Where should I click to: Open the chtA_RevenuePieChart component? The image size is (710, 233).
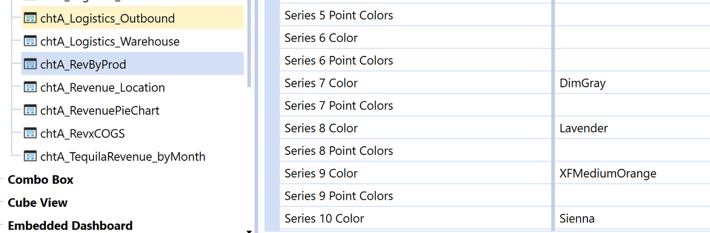tap(100, 111)
